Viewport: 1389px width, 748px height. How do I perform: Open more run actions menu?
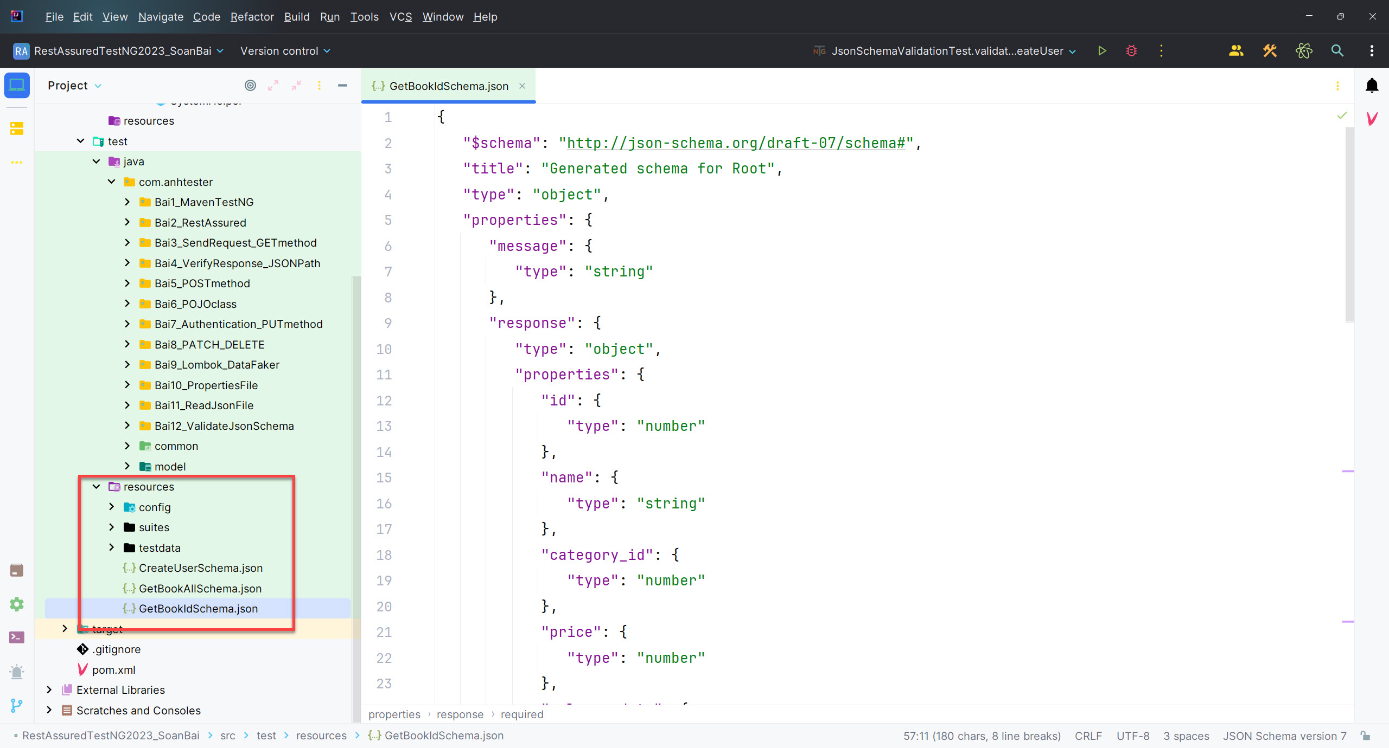[x=1161, y=50]
